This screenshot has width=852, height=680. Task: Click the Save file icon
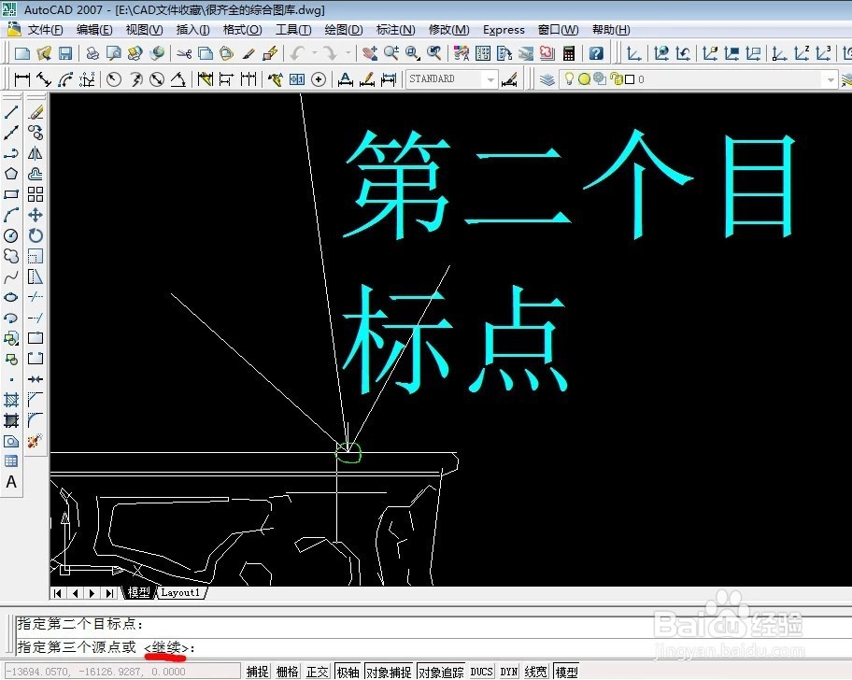[65, 53]
